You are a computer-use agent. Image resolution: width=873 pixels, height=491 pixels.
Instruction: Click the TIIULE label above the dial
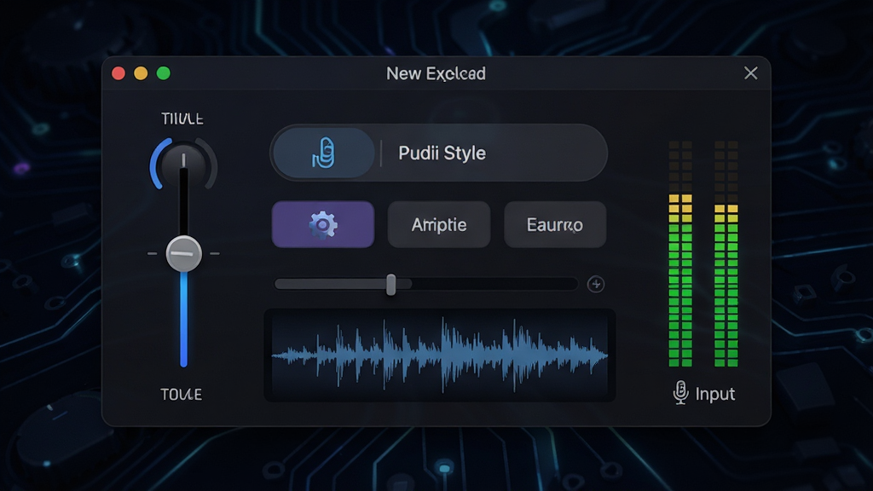click(x=182, y=118)
